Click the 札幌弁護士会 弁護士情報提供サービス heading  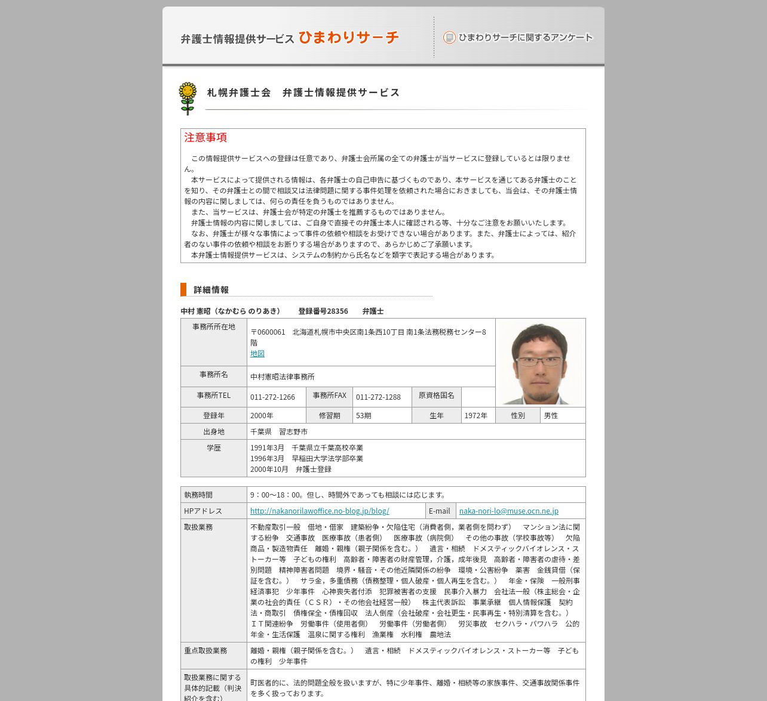pyautogui.click(x=303, y=92)
